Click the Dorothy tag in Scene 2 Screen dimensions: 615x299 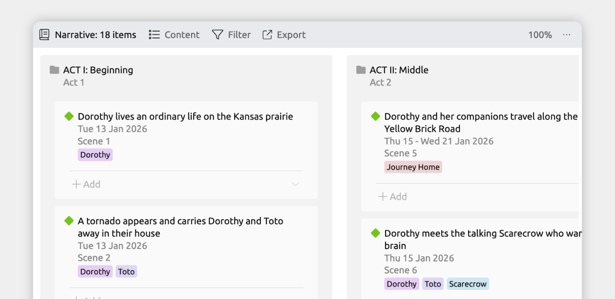click(x=95, y=272)
